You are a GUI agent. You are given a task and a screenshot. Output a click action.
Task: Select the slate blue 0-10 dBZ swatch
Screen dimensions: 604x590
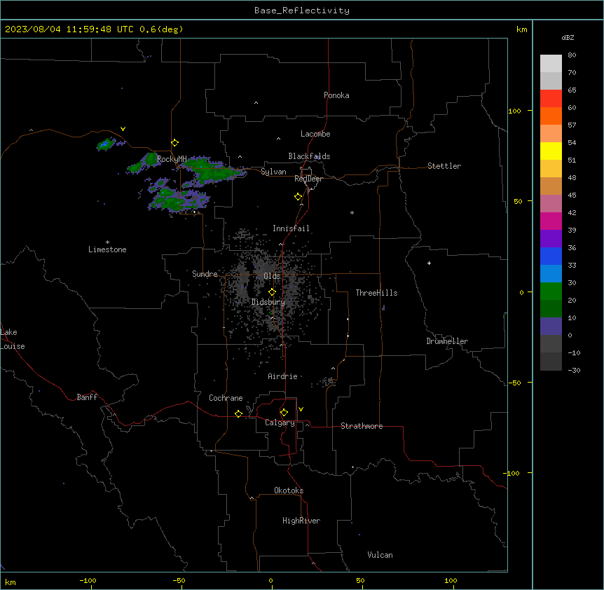[551, 327]
